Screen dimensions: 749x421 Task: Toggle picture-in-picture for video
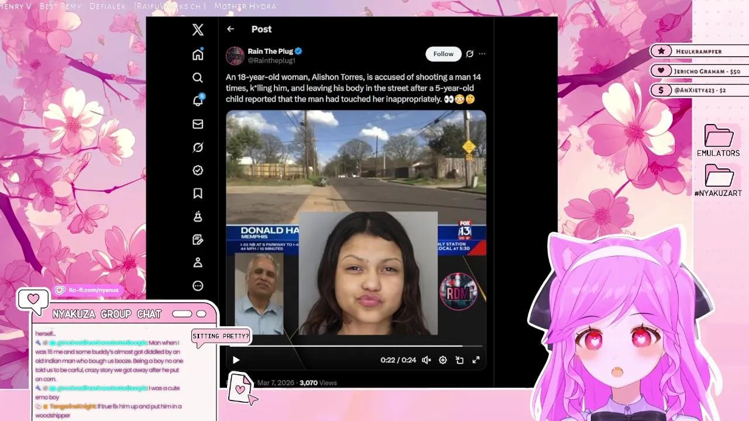pyautogui.click(x=459, y=360)
